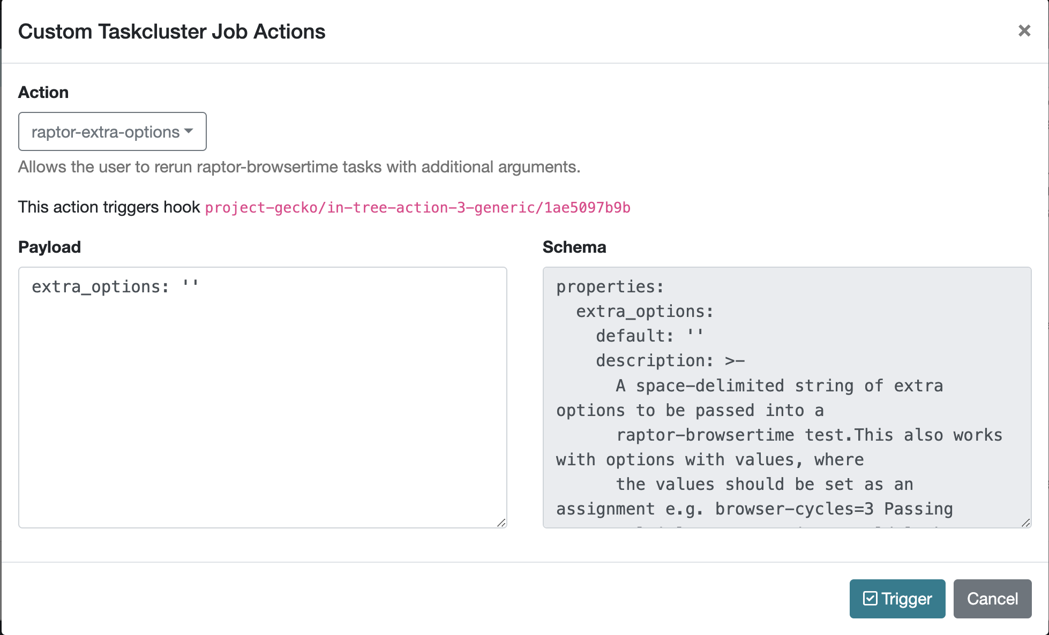Click the 'This action triggers hook' text

coord(109,207)
